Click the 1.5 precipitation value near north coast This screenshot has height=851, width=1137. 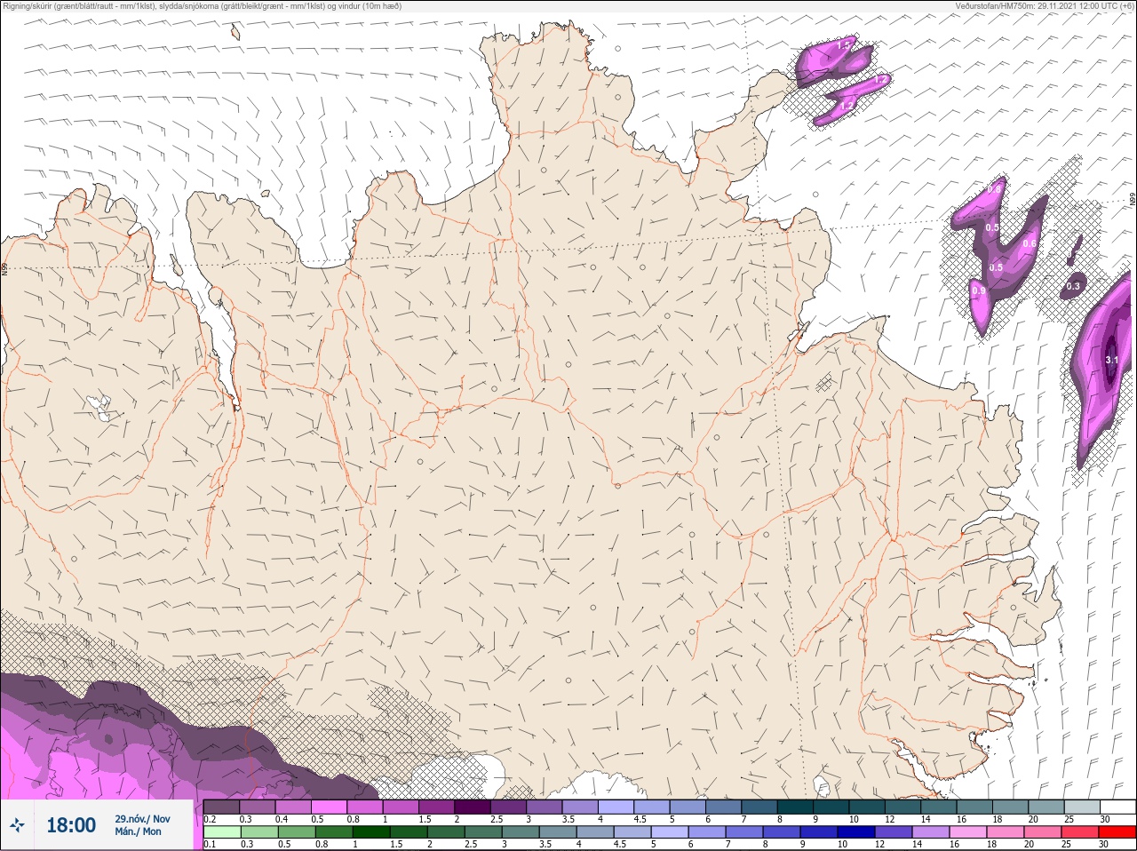845,44
